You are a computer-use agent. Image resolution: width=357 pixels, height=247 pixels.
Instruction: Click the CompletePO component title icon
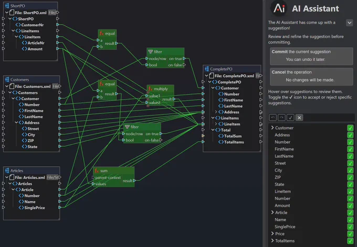[x=207, y=69]
